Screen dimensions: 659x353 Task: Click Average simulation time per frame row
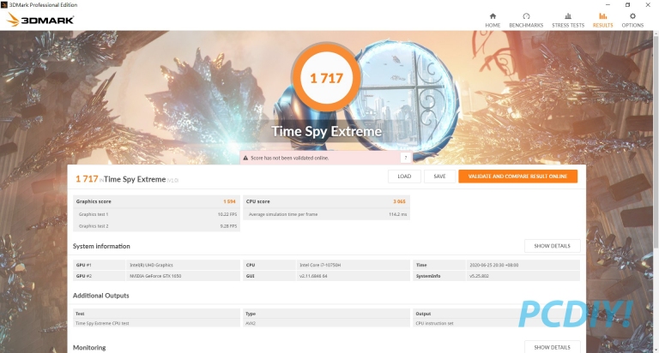tap(326, 214)
